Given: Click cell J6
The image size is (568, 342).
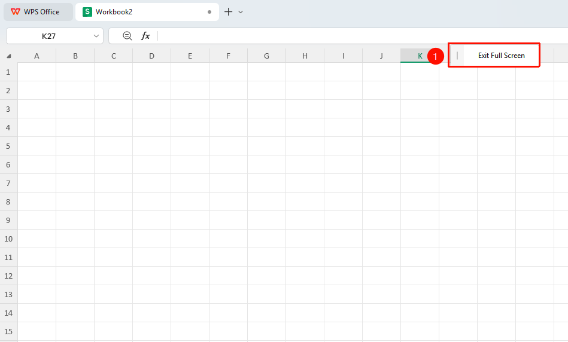Looking at the screenshot, I should [381, 164].
